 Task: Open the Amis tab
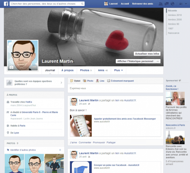pyautogui.click(x=103, y=70)
